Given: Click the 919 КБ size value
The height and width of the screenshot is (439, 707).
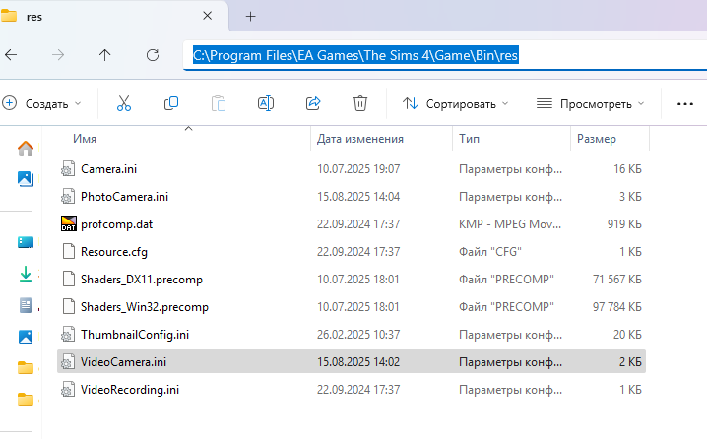Looking at the screenshot, I should click(624, 224).
